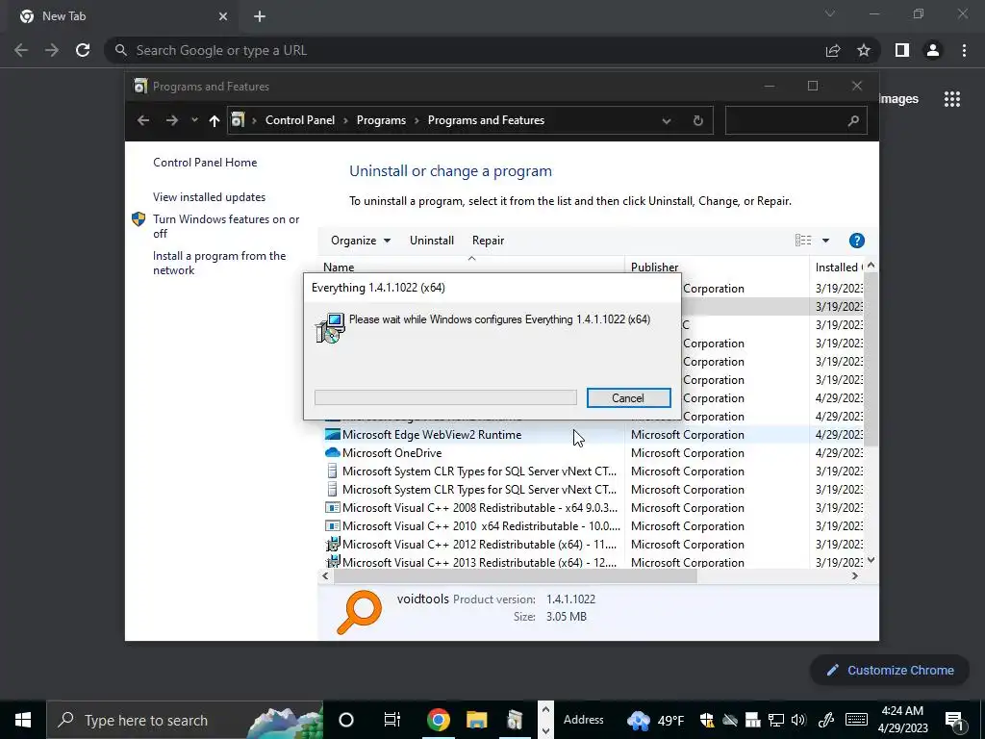The image size is (985, 739).
Task: Click the OneDrive cloud icon in list
Action: 332,452
